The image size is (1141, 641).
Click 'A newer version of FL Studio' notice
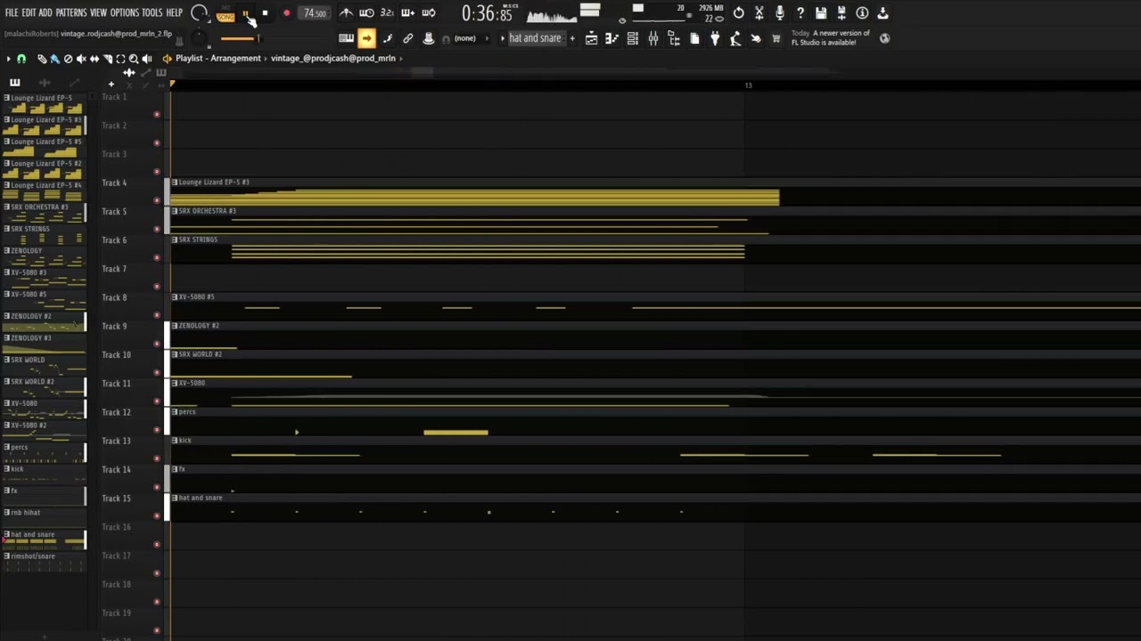(830, 37)
